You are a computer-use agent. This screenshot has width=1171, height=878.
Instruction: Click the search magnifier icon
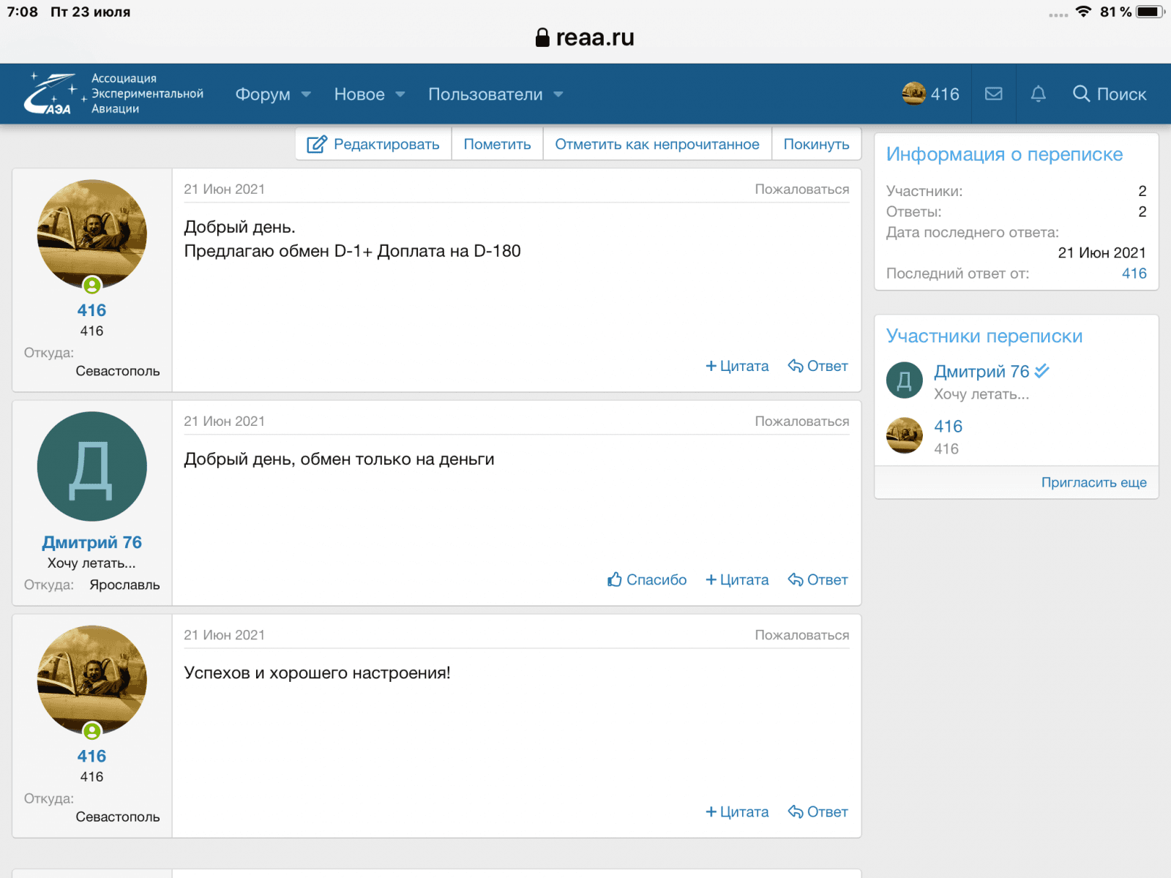pos(1081,94)
